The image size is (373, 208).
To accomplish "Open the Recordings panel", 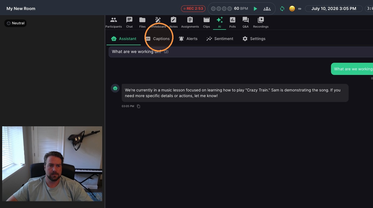I will click(x=261, y=22).
